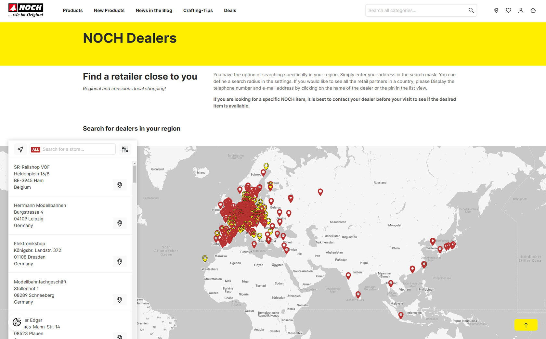Open cookie settings icon
Image resolution: width=546 pixels, height=339 pixels.
tap(17, 322)
